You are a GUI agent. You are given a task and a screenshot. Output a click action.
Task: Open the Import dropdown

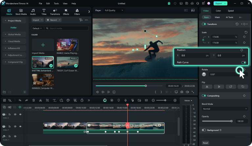[37, 20]
